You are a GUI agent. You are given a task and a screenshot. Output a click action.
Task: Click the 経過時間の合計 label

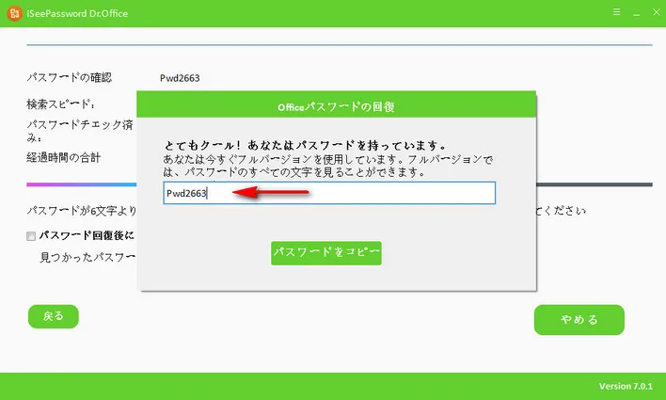[64, 158]
